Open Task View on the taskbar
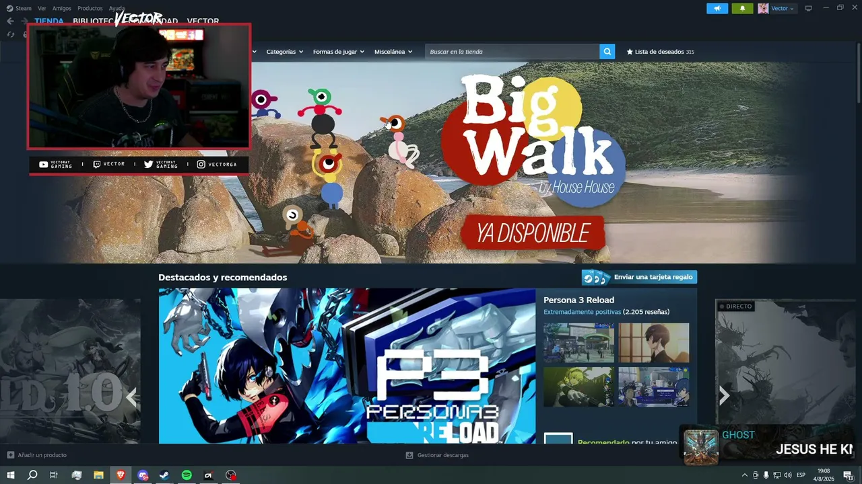This screenshot has height=484, width=862. click(x=54, y=475)
